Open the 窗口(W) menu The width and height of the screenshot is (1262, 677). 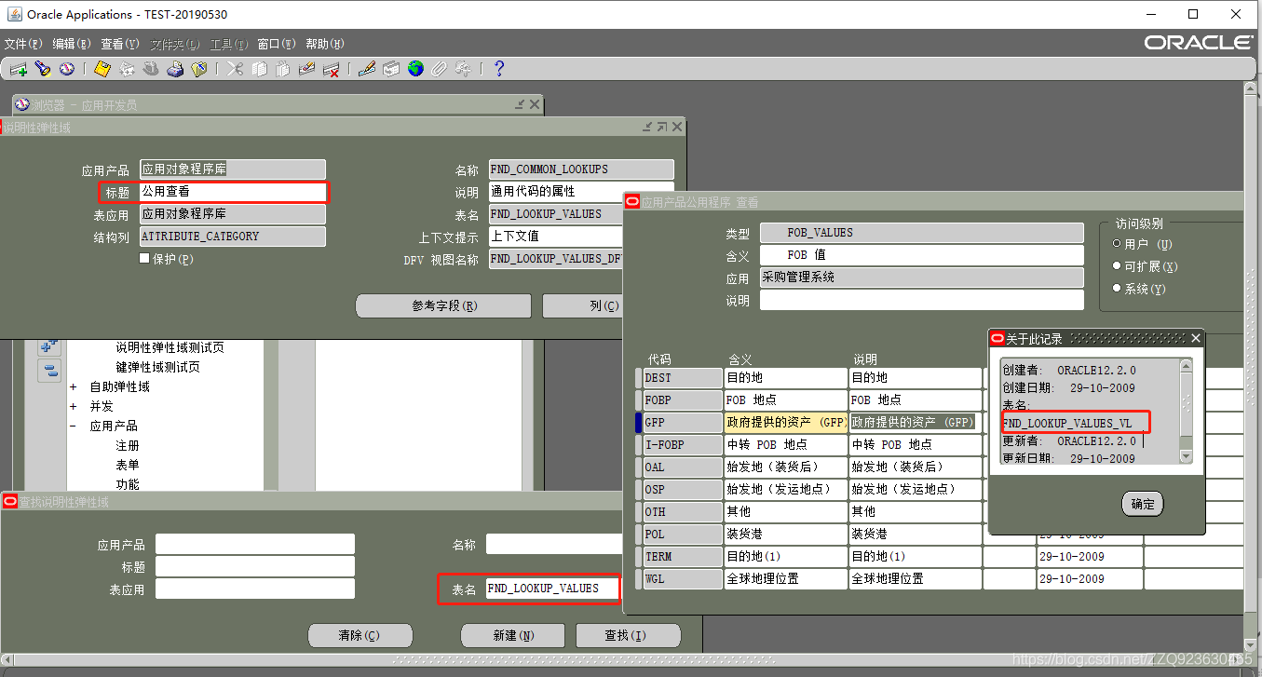click(277, 44)
